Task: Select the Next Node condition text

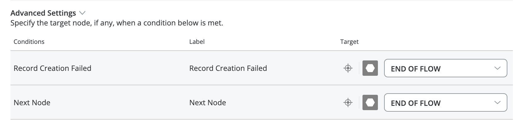Action: point(32,102)
